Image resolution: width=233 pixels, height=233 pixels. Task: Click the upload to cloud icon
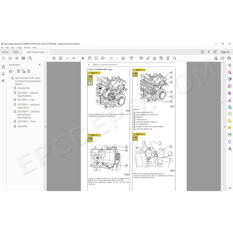click(17, 58)
